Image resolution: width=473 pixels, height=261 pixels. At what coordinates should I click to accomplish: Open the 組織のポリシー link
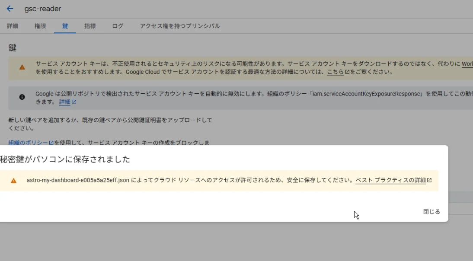coord(28,143)
